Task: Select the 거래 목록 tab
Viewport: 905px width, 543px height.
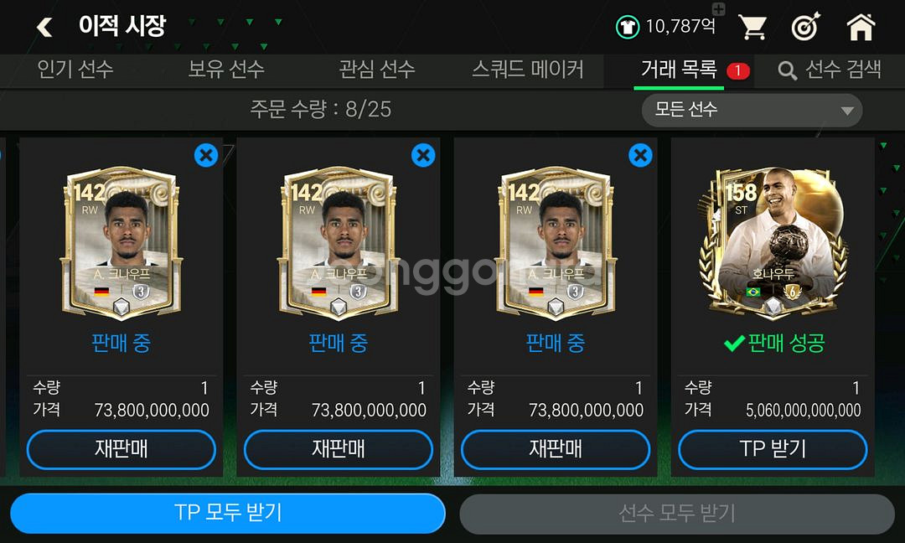Action: click(x=679, y=70)
